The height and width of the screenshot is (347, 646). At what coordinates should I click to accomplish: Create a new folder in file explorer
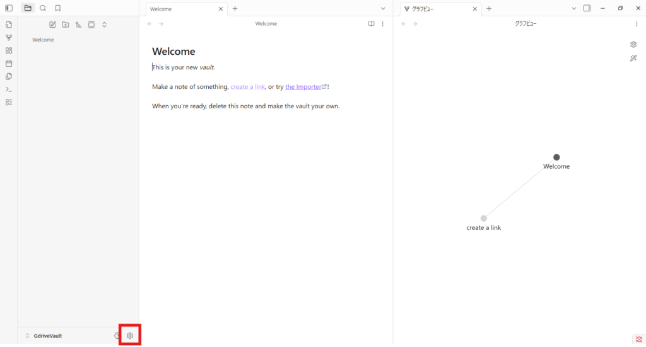[x=66, y=25]
